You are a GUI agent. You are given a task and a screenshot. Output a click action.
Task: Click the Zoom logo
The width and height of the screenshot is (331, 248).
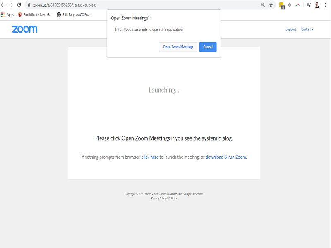(25, 29)
